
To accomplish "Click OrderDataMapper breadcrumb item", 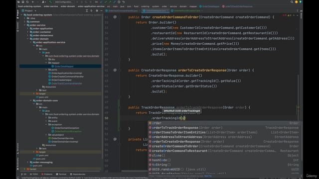I will coord(209,6).
